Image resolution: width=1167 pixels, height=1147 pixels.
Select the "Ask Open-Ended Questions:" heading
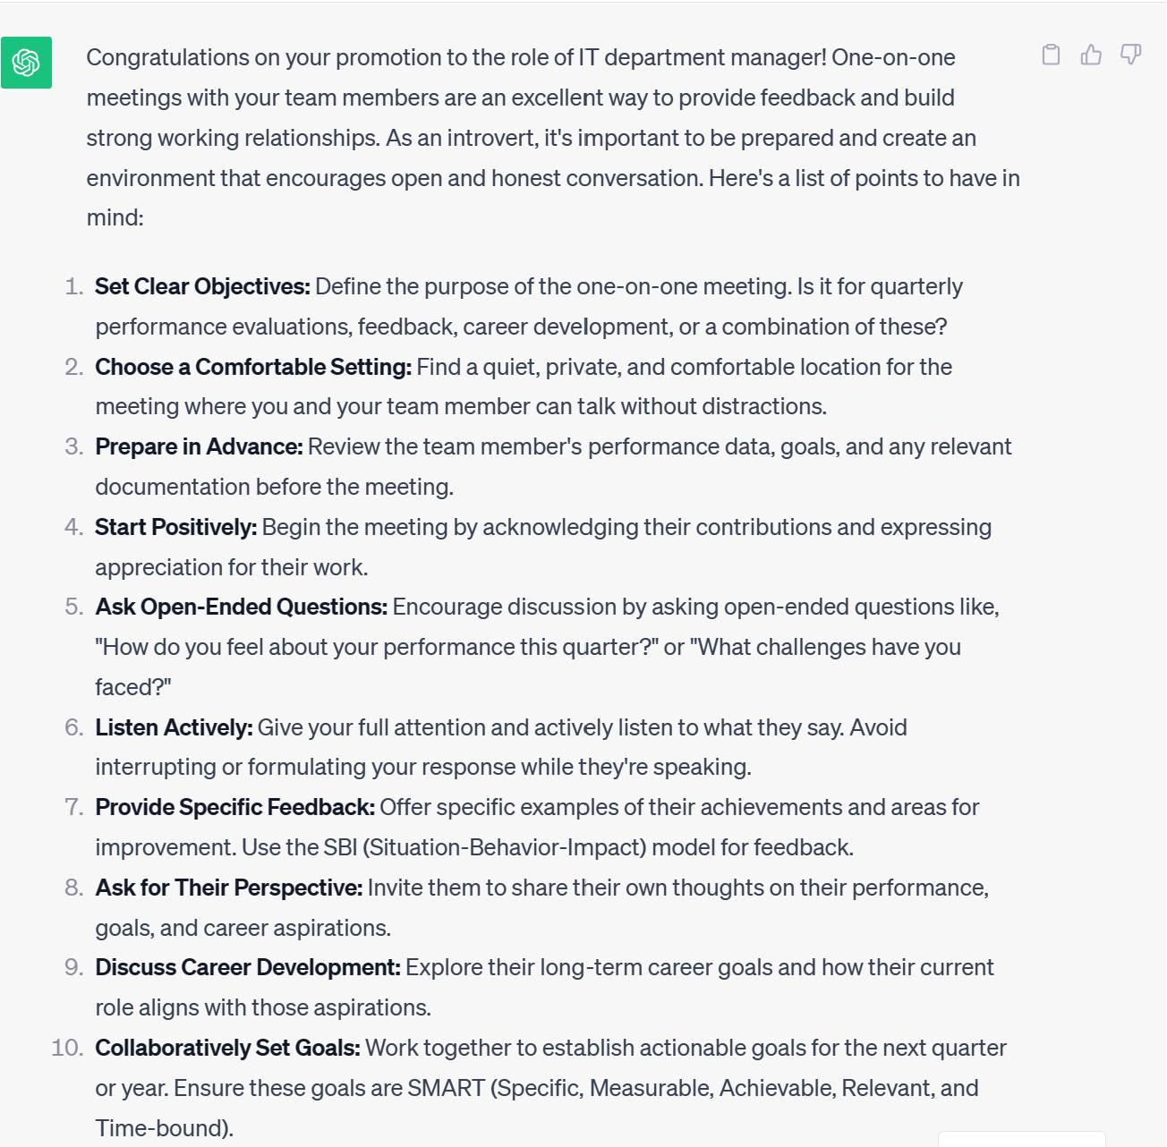(242, 607)
